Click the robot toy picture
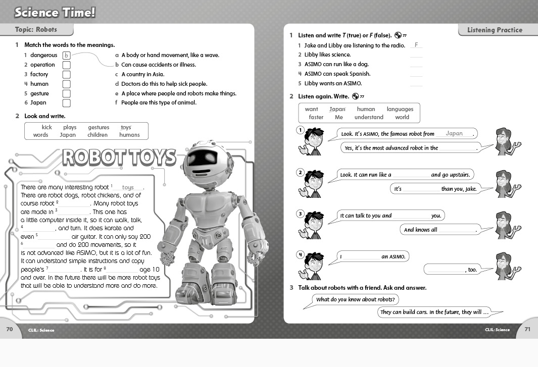Screen dimensions: 538x367 point(214,223)
